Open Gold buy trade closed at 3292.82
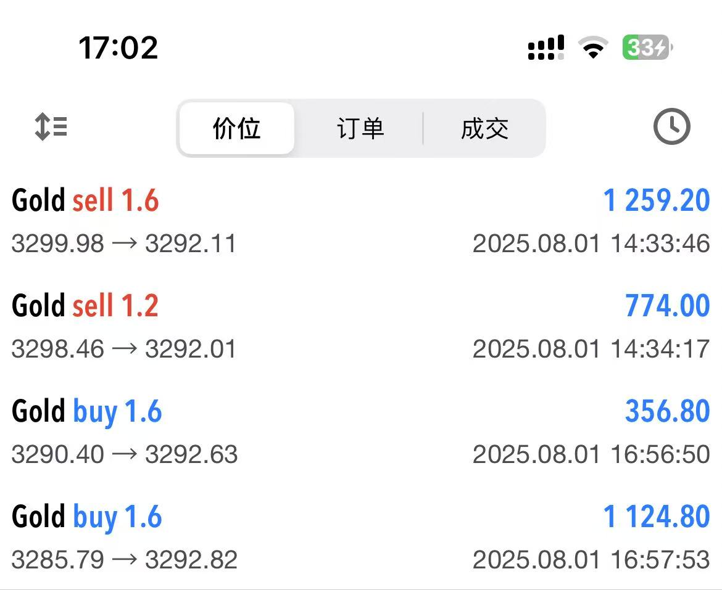The height and width of the screenshot is (590, 722). point(361,538)
